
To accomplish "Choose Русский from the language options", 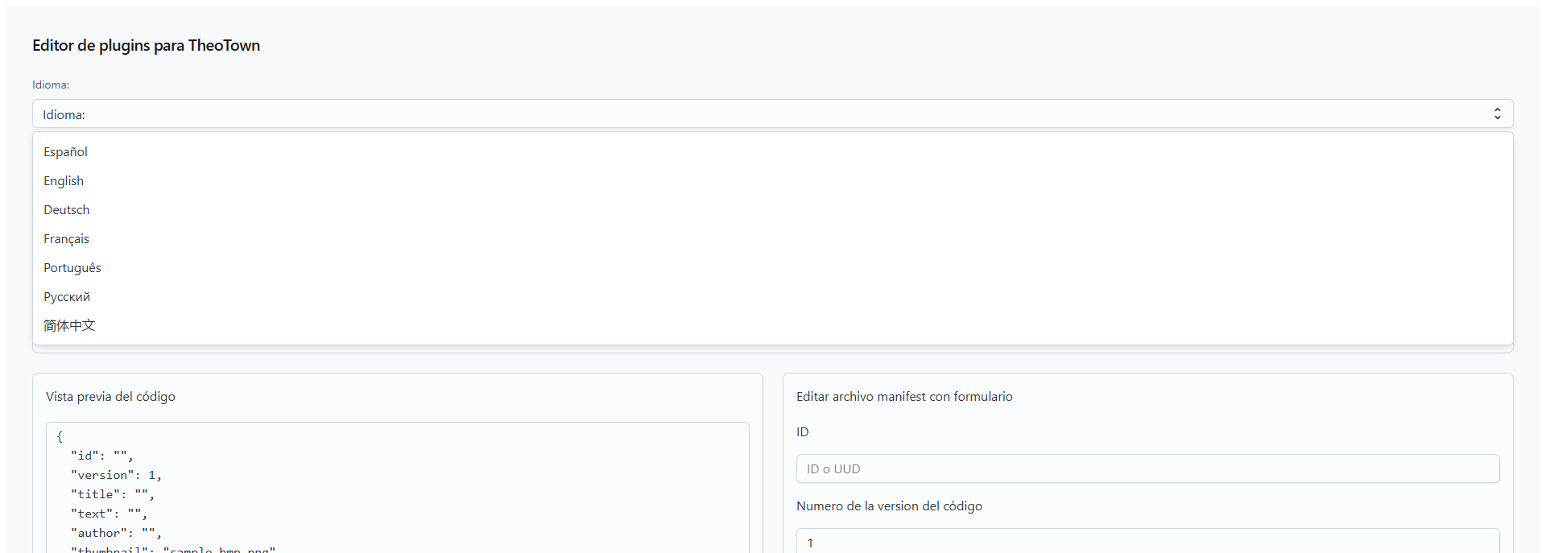I will (772, 296).
